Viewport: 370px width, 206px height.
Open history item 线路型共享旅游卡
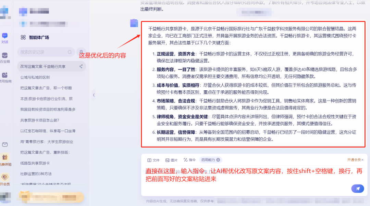click(x=35, y=163)
